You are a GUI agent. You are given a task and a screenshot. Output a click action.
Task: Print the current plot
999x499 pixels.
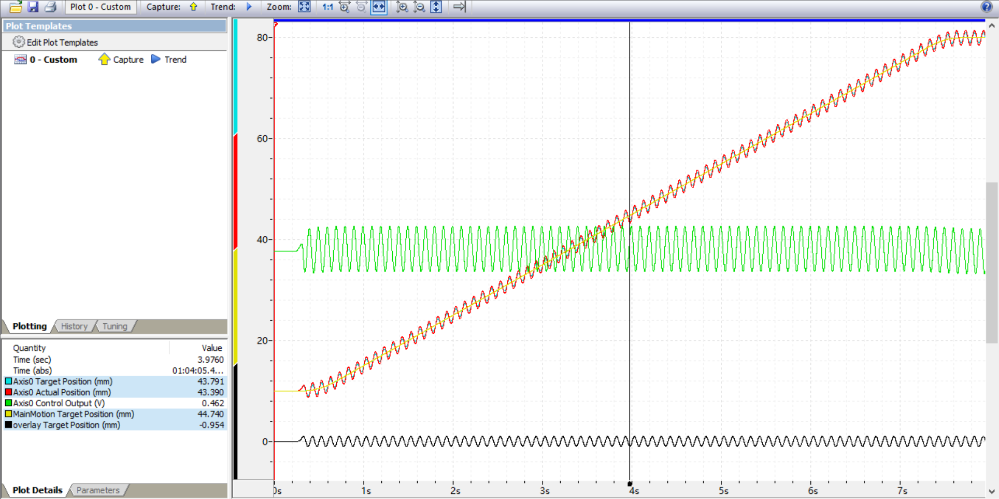50,7
